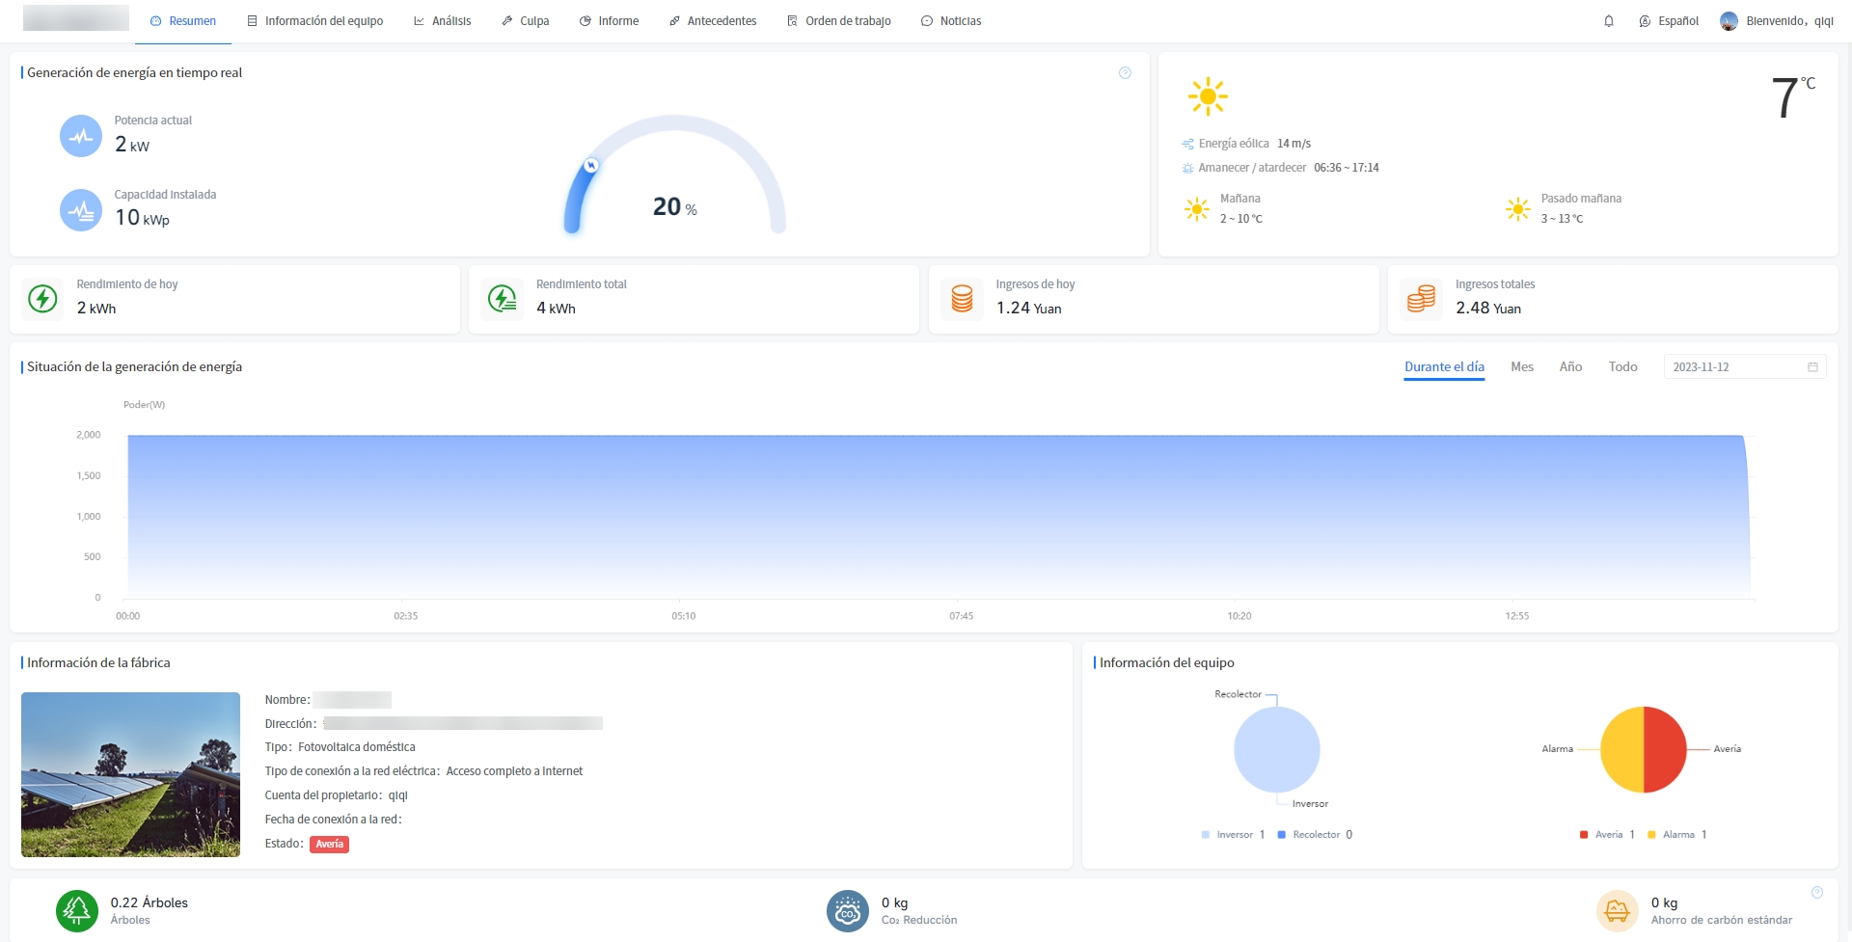Click the 2023-11-12 date field

(x=1745, y=367)
